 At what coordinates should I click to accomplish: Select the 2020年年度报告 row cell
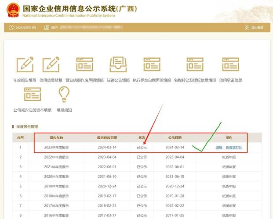click(x=56, y=177)
